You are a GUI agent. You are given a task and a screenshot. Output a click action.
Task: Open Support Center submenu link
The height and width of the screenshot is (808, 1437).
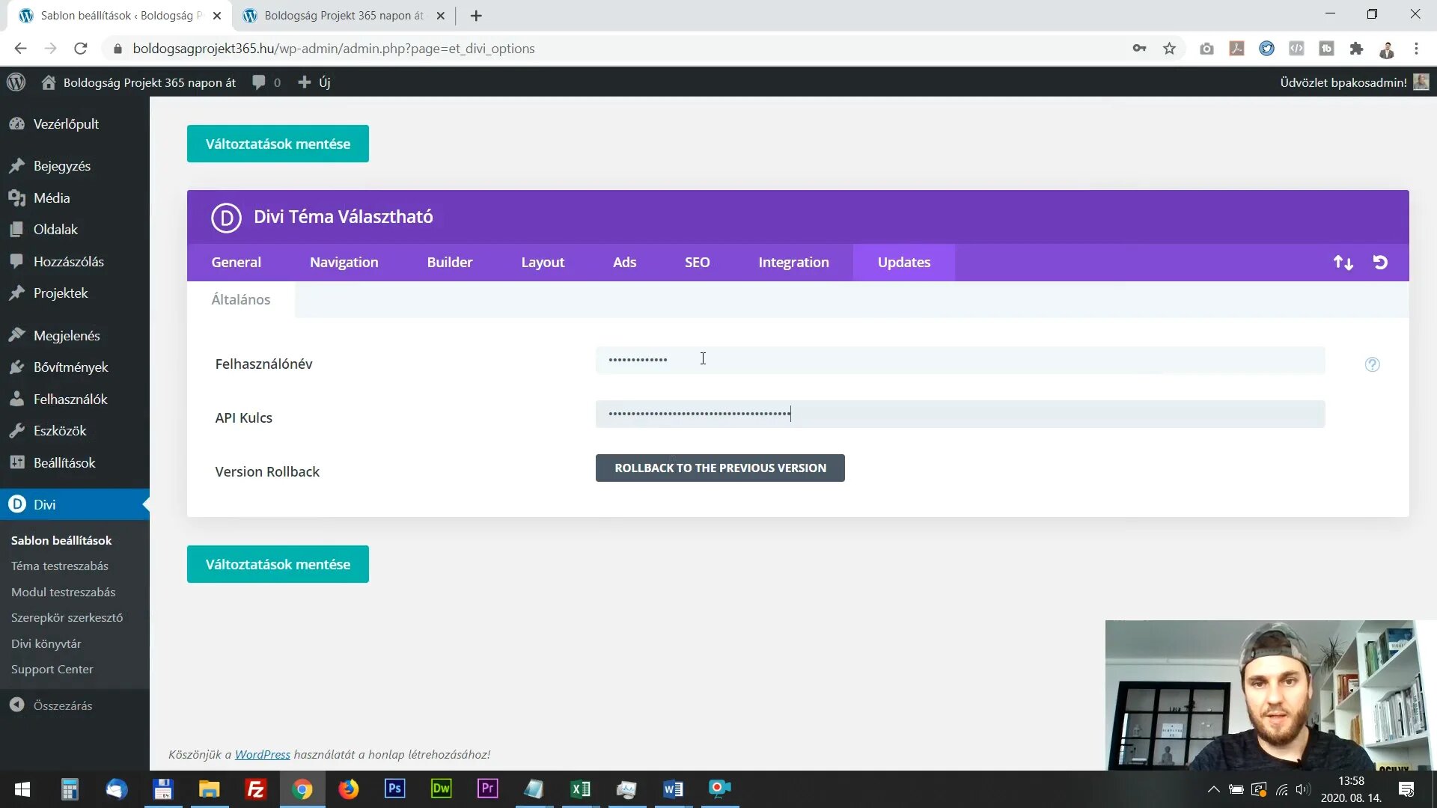52,670
